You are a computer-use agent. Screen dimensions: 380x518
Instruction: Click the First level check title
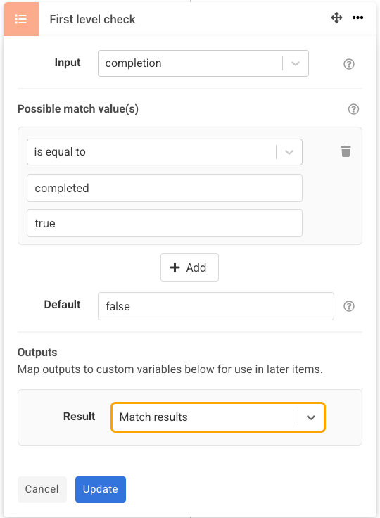click(92, 19)
